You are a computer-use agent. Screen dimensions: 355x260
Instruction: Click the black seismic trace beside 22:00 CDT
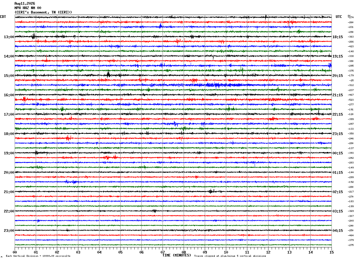[173, 211]
